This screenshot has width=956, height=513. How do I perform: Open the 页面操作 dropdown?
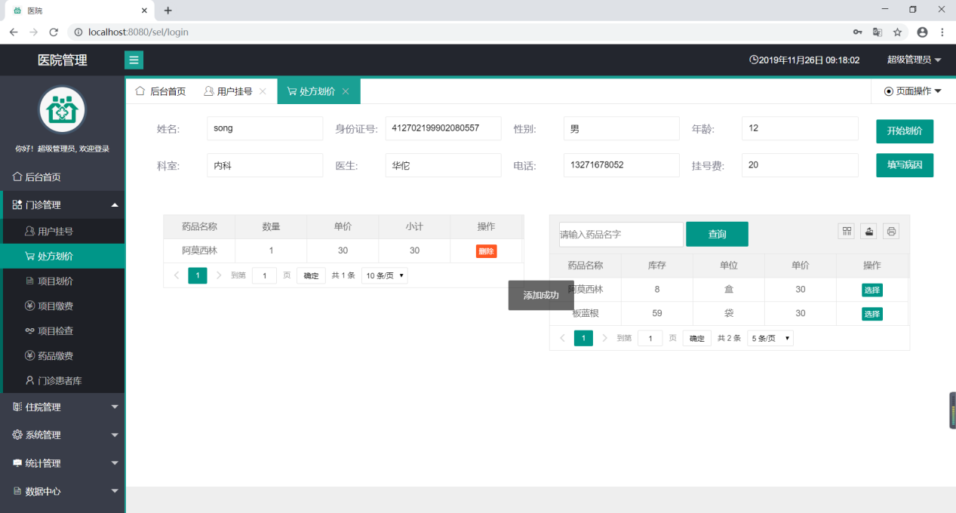tap(913, 91)
